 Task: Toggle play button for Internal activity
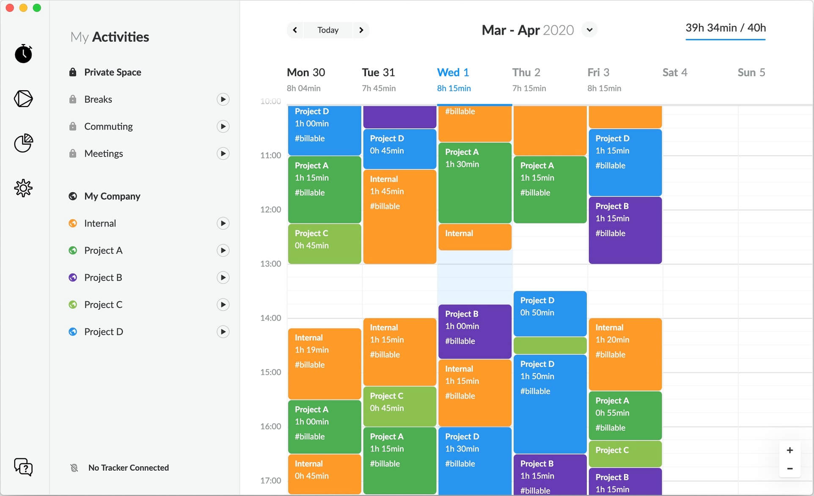point(223,223)
